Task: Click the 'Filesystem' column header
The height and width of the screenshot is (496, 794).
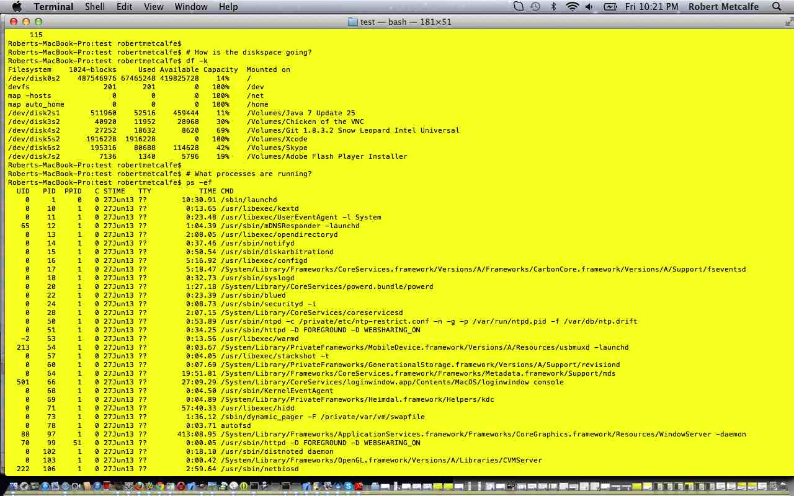Action: pyautogui.click(x=30, y=69)
